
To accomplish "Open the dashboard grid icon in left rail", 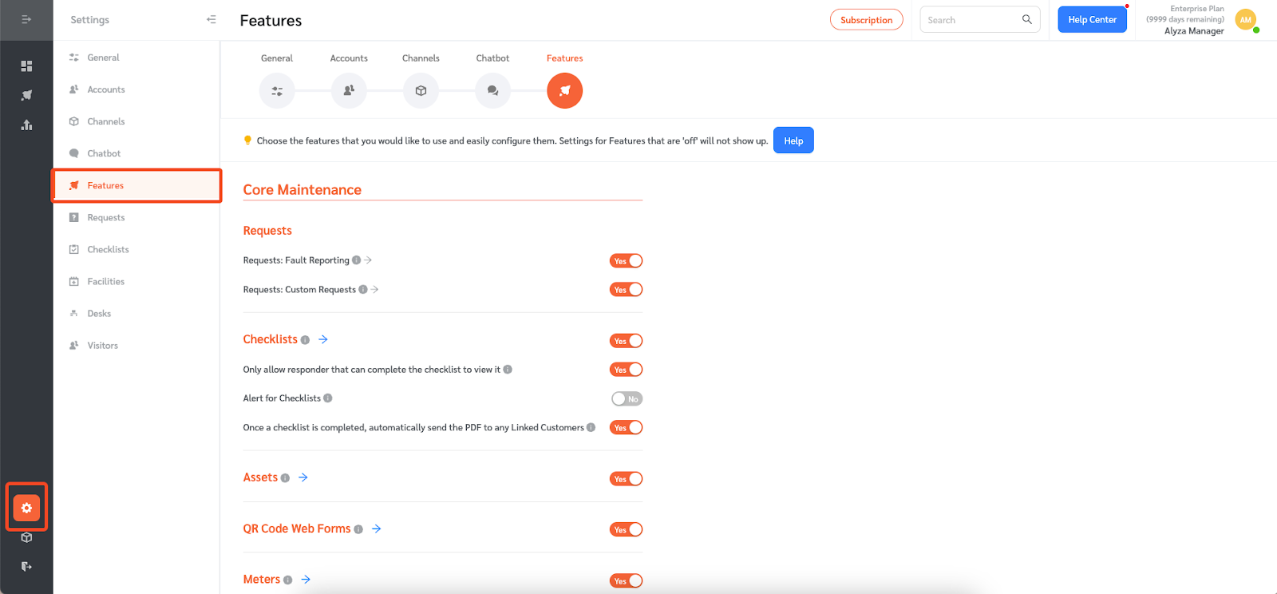I will coord(26,65).
